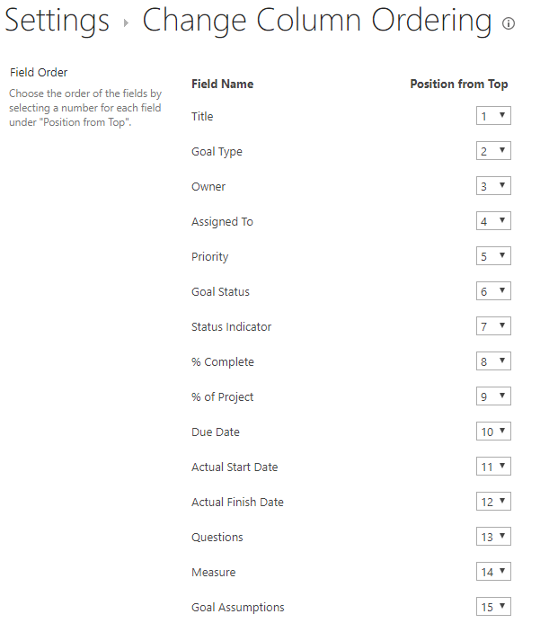Open the Actual Finish Date position dropdown

493,502
